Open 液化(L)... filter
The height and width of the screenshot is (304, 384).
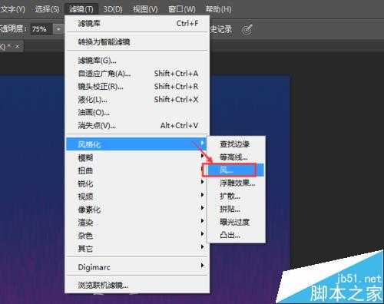click(x=137, y=100)
